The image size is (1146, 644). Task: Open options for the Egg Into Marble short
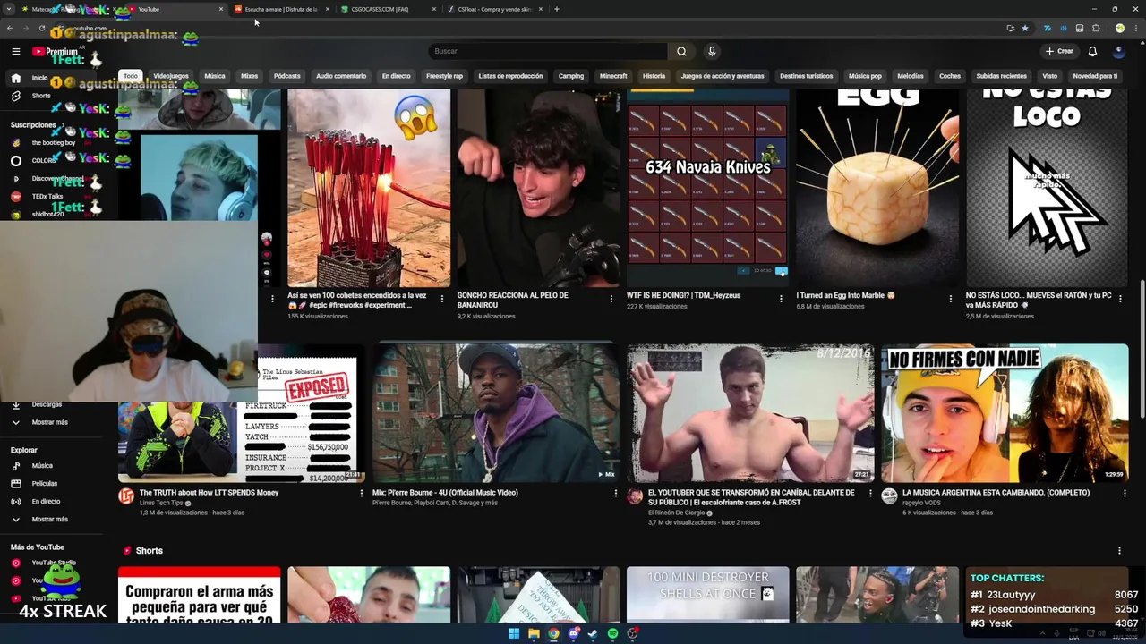click(x=951, y=299)
